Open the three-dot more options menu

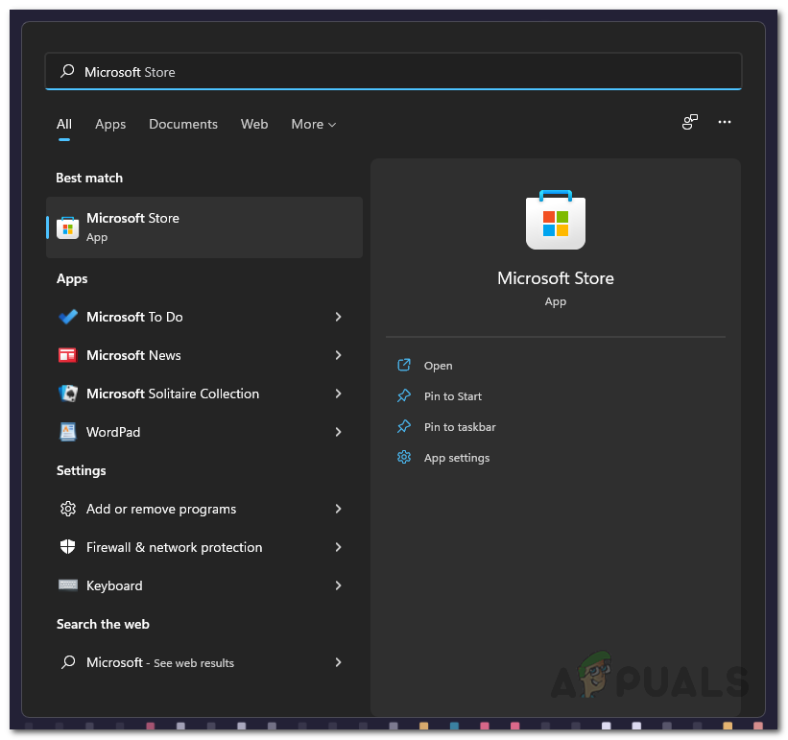tap(725, 122)
